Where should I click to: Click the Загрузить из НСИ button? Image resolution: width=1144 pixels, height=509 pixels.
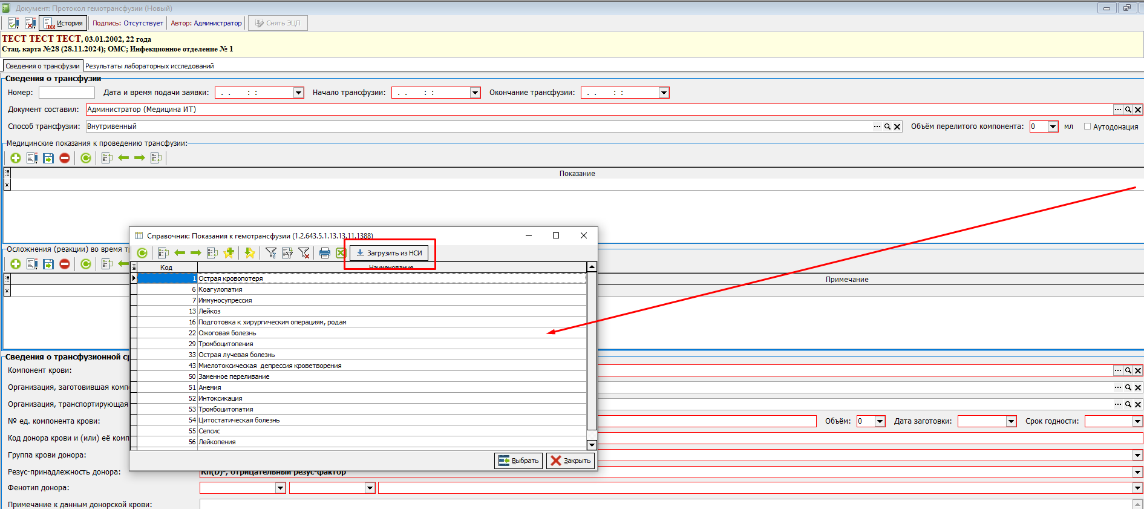point(389,253)
